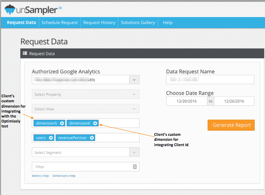Open the Help menu item
This screenshot has height=195, width=265.
tap(168, 23)
